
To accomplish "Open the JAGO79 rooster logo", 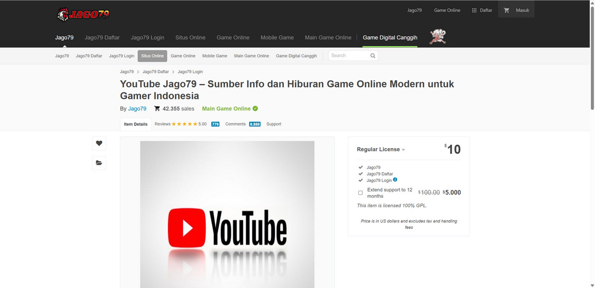I will (83, 14).
